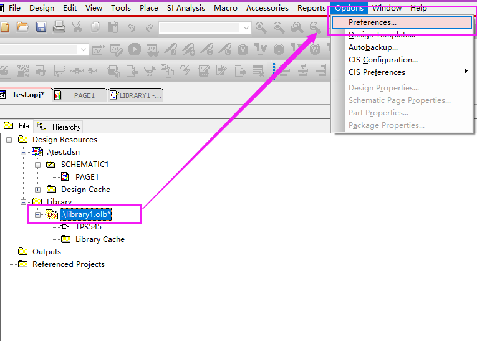Viewport: 477px width, 341px height.
Task: Collapse the Library folder node
Action: 24,202
